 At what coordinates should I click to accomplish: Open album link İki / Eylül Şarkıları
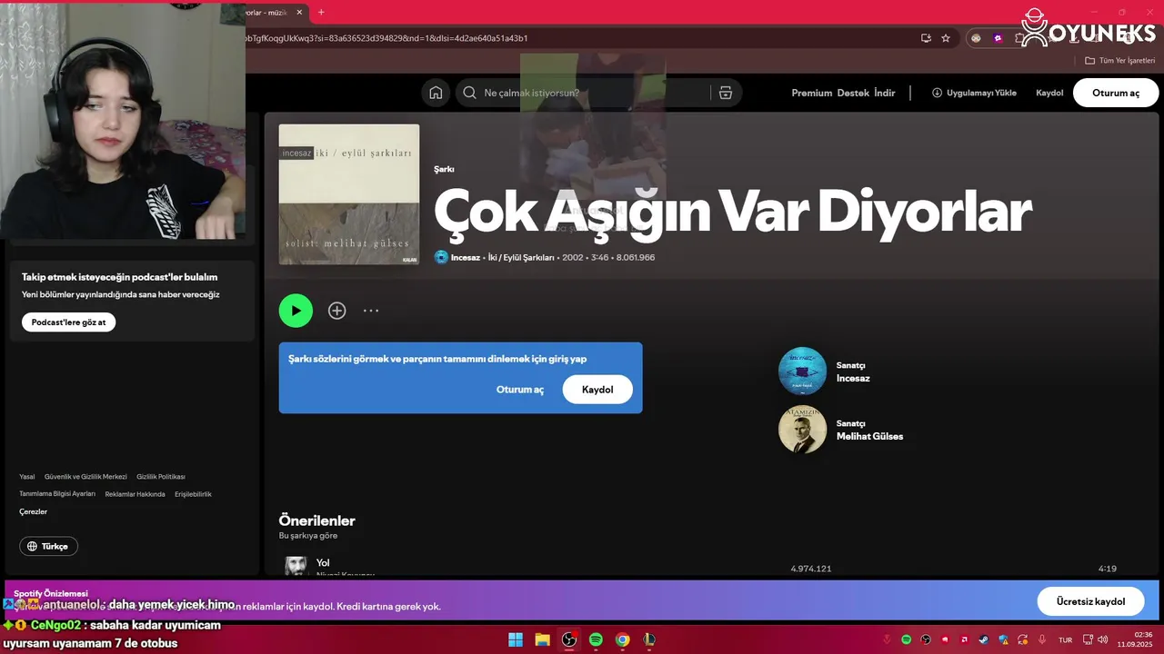521,257
